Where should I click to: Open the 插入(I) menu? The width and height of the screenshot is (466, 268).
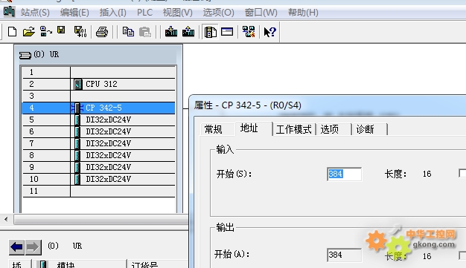tap(112, 13)
